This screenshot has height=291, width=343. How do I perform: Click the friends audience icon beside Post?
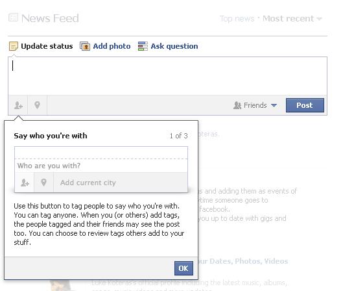(x=237, y=105)
